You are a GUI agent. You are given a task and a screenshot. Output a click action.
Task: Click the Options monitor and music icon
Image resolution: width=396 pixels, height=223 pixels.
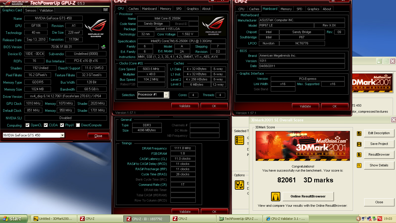(239, 185)
